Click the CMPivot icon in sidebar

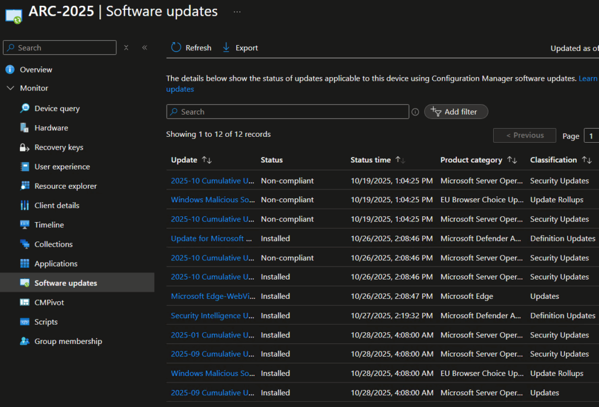(x=25, y=302)
